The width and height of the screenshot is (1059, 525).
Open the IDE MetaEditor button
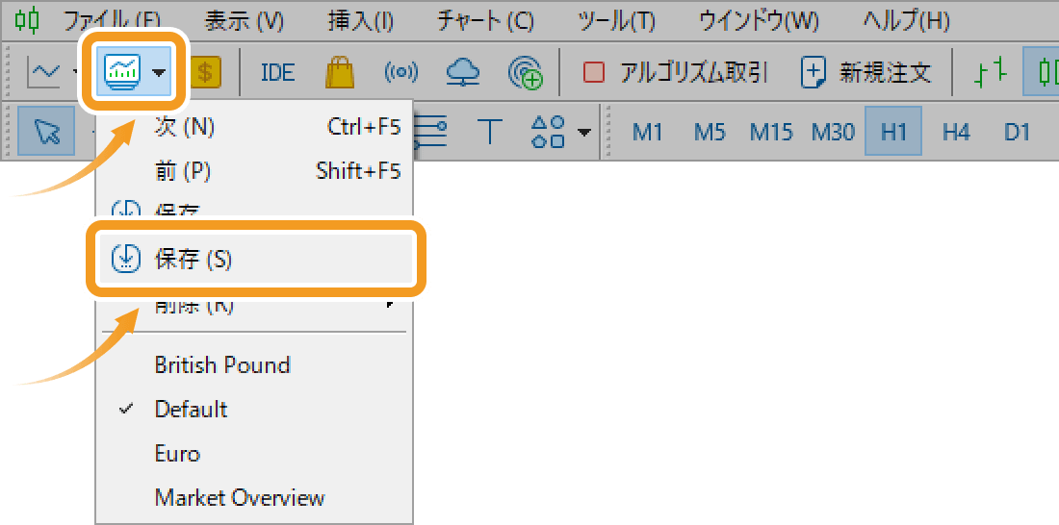tap(277, 72)
